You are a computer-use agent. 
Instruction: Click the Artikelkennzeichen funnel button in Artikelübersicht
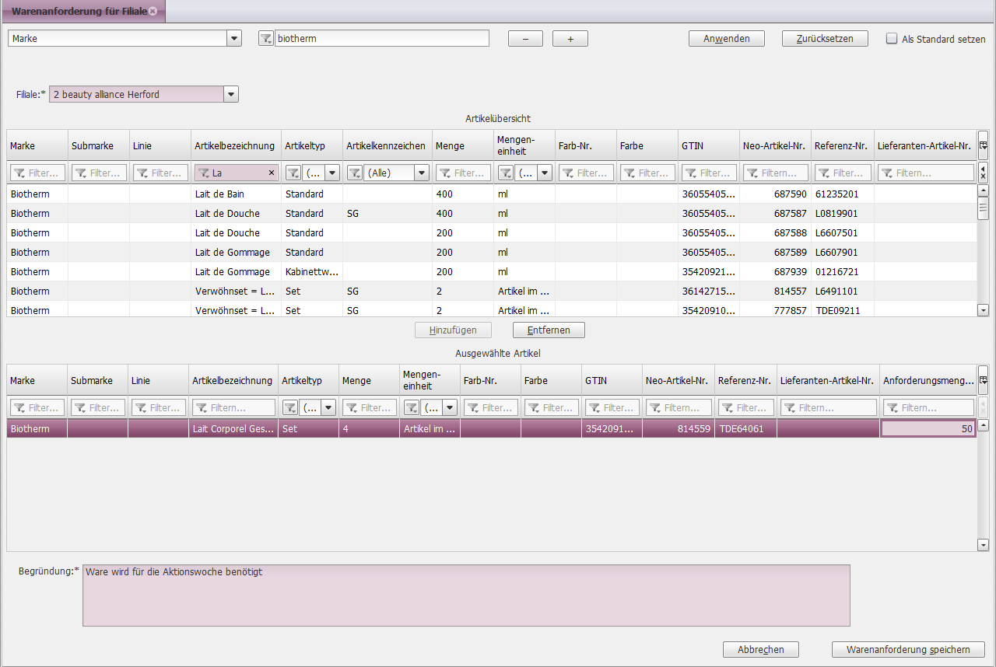[x=354, y=173]
